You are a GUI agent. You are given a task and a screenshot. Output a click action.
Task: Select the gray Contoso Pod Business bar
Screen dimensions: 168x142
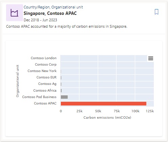[x=64, y=97]
